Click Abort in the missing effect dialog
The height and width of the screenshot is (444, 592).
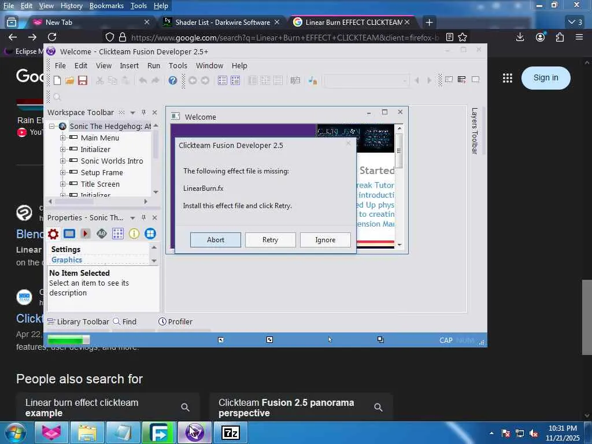[216, 240]
